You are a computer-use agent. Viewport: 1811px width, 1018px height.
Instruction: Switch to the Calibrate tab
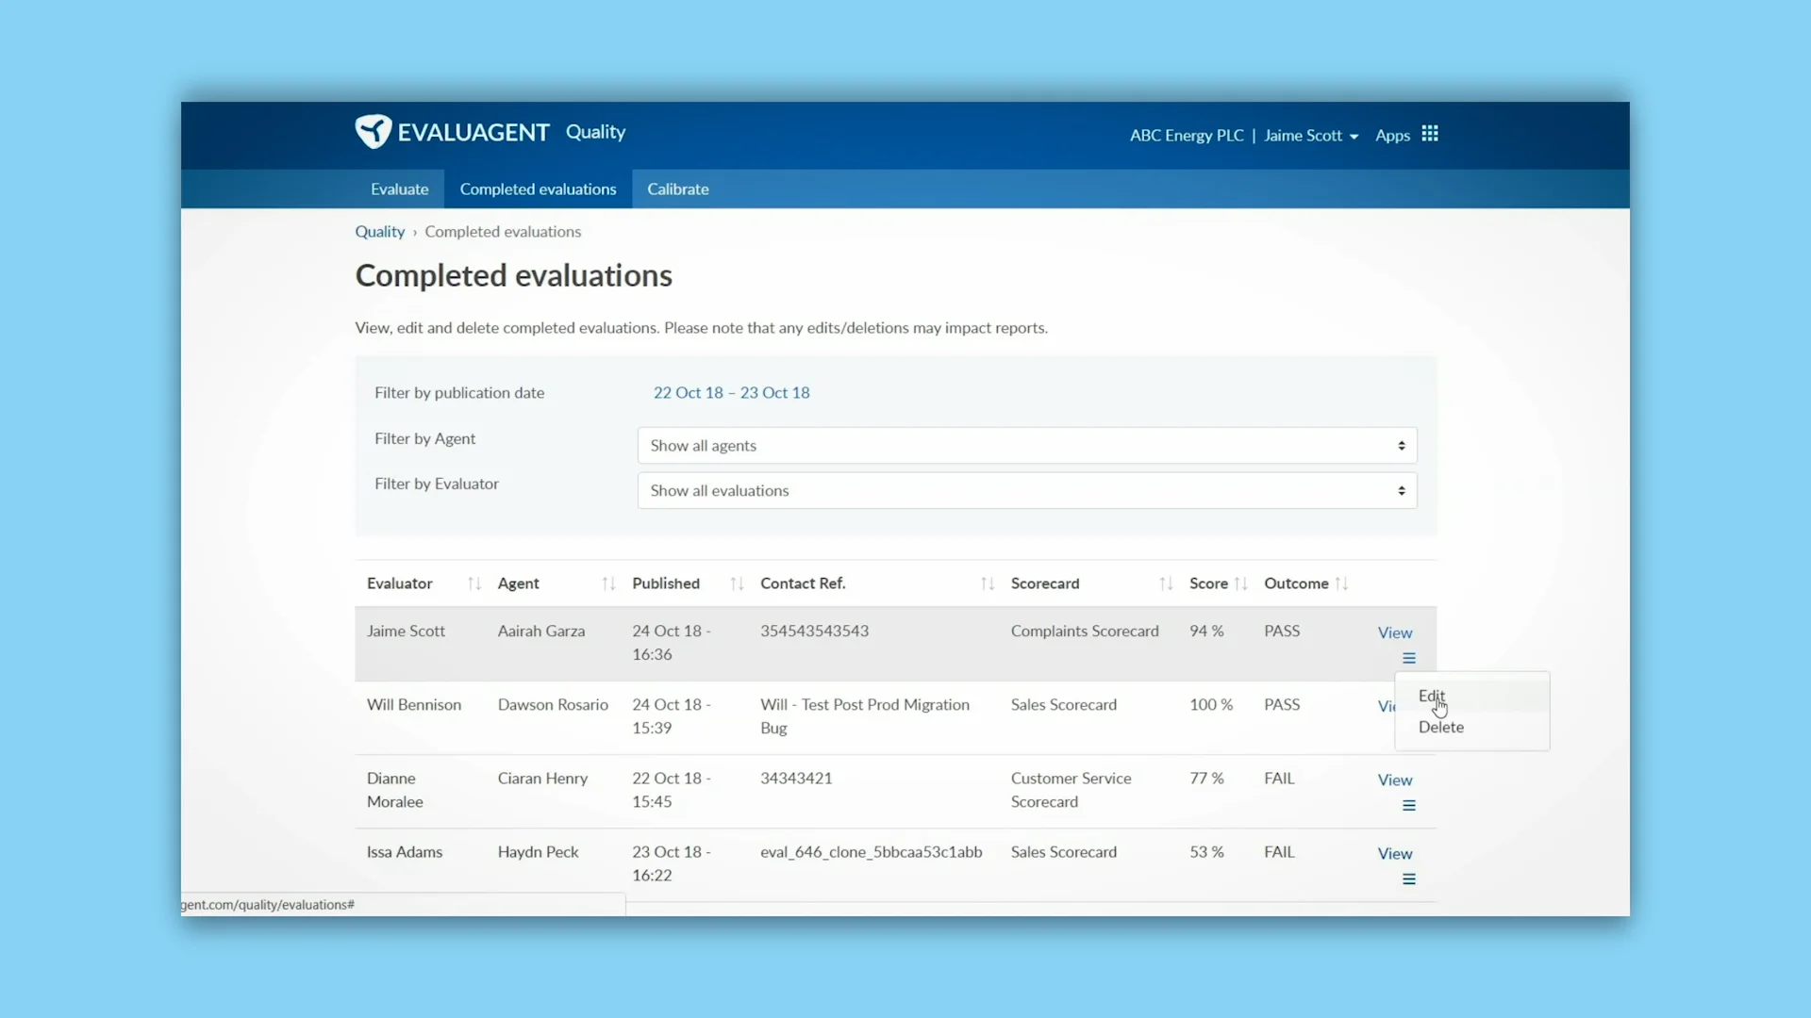(677, 189)
